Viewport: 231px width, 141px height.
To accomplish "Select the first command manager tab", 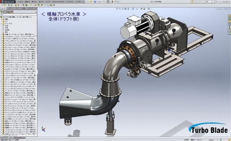I will pos(3,8).
